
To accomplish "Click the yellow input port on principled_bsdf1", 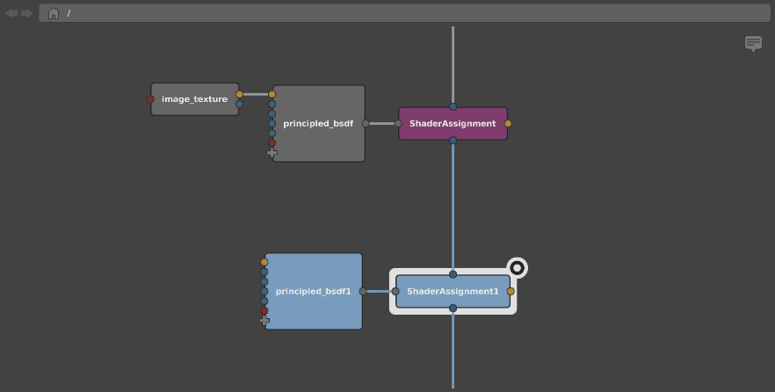I will [264, 262].
